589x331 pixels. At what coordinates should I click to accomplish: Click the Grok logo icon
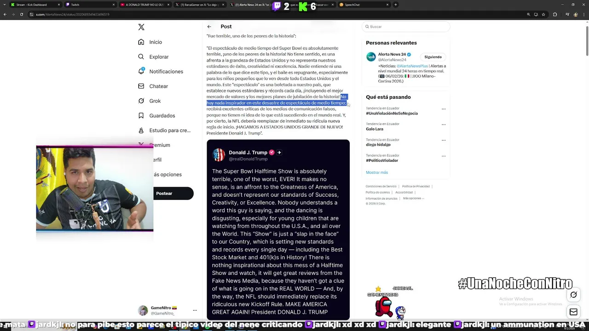pyautogui.click(x=141, y=101)
